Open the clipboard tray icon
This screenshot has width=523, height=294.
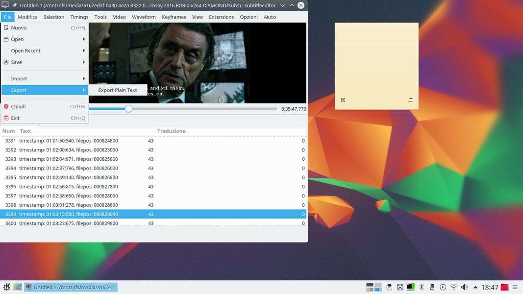[x=389, y=287]
